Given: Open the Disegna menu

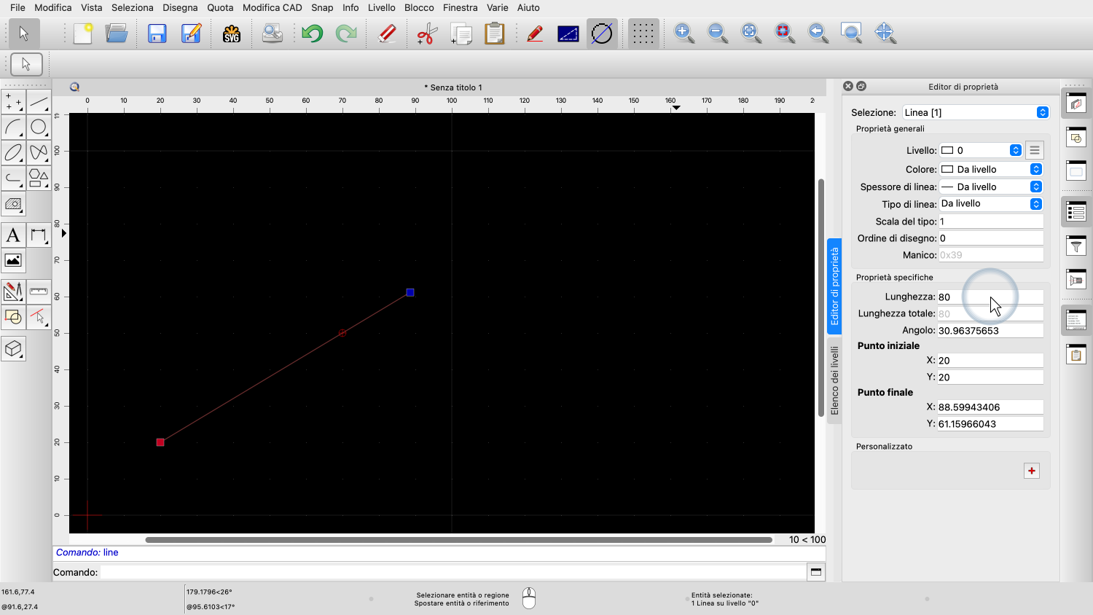Looking at the screenshot, I should click(x=180, y=7).
